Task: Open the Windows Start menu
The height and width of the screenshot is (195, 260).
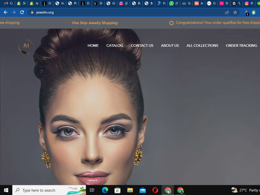Action: [6, 190]
